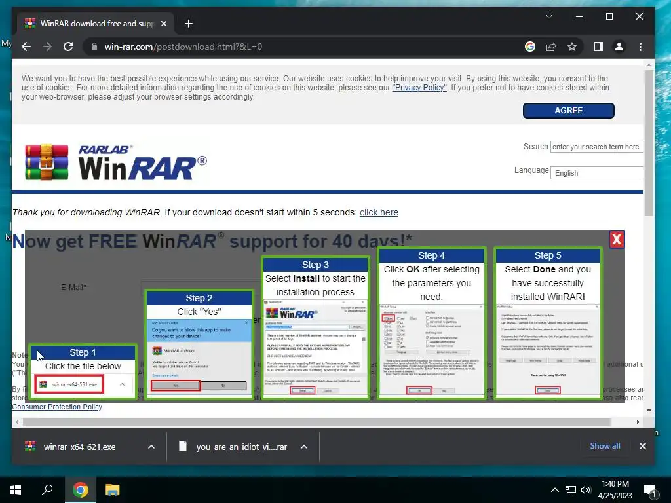Click the vertical page scrollbar
This screenshot has width=671, height=503.
(x=649, y=143)
